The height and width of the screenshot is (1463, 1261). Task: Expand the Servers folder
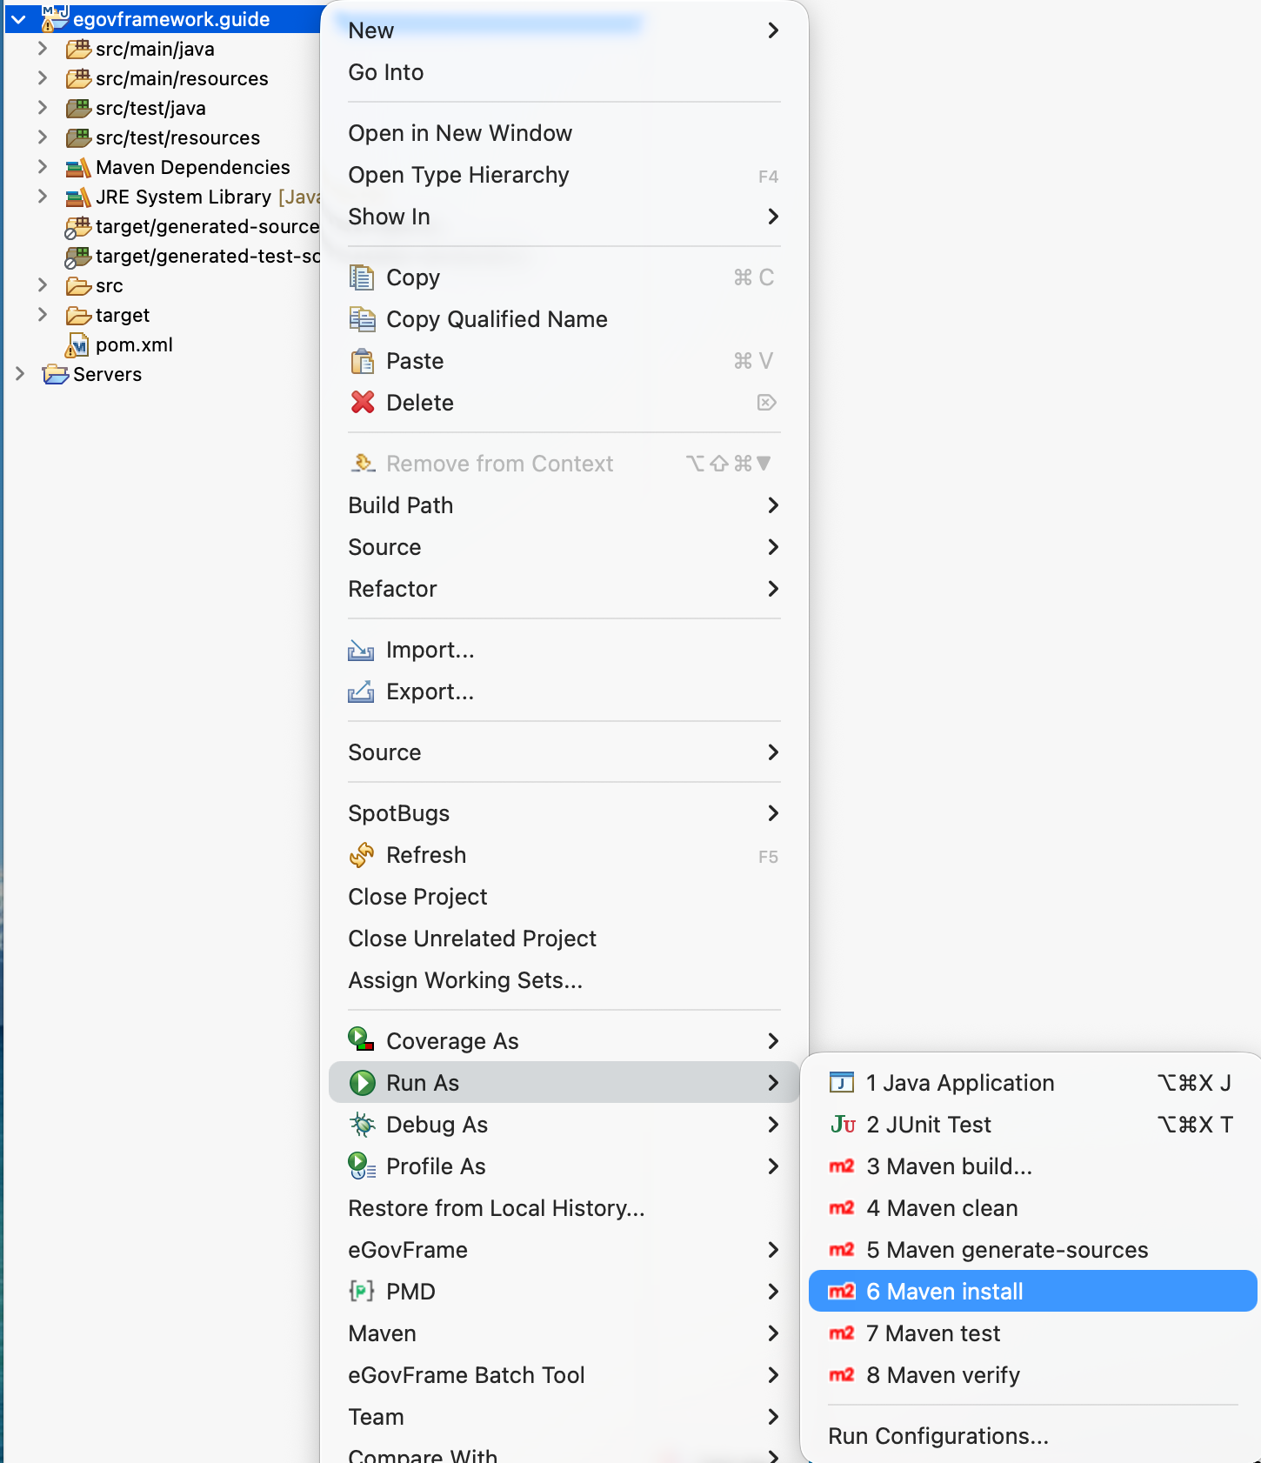tap(20, 374)
